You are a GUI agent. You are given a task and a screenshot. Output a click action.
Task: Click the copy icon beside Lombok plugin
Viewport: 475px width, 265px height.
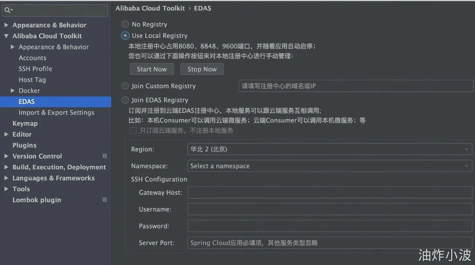(105, 200)
